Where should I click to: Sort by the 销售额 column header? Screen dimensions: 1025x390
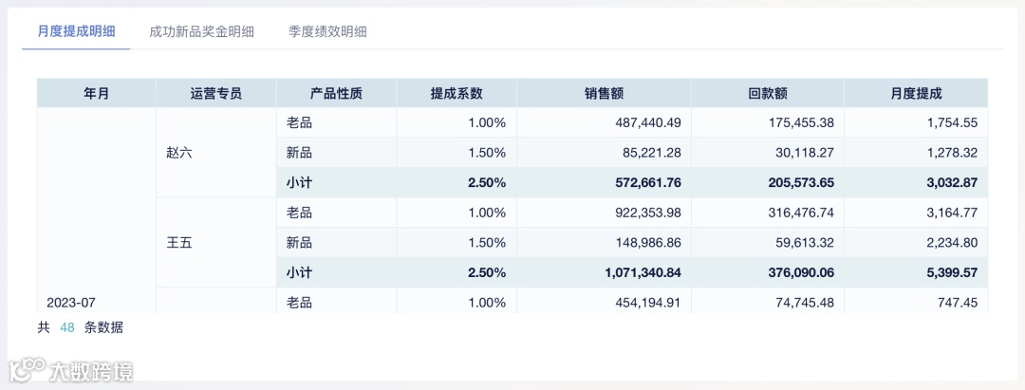[x=604, y=93]
